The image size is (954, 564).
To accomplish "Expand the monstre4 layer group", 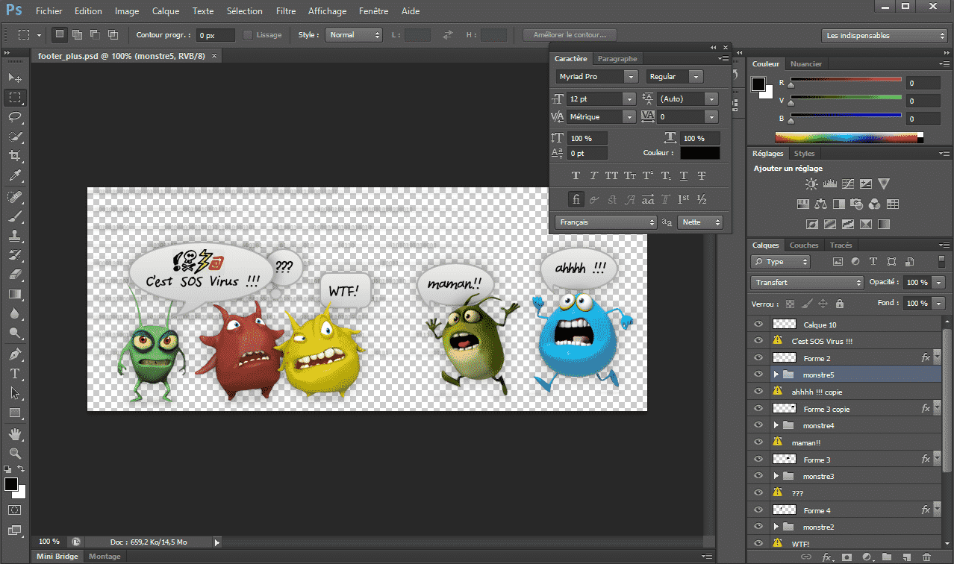I will tap(776, 425).
